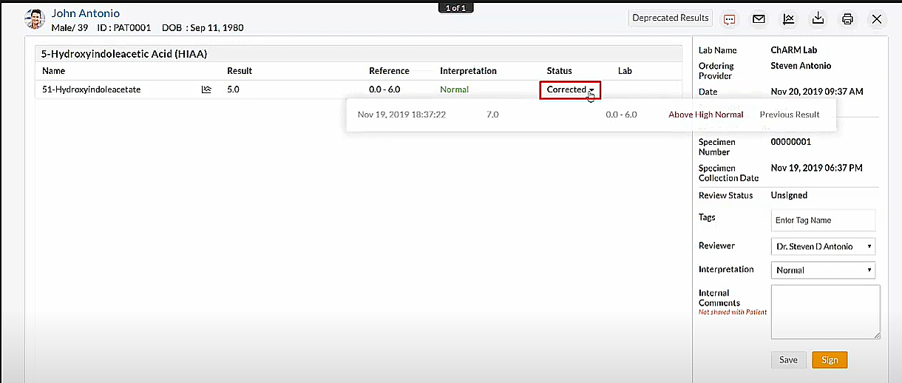Open the comments speech bubble icon
The width and height of the screenshot is (902, 383).
730,19
